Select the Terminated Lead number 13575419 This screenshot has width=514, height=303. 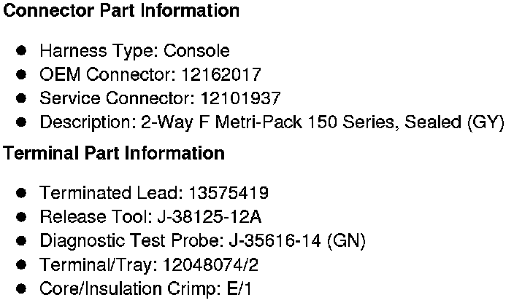228,193
